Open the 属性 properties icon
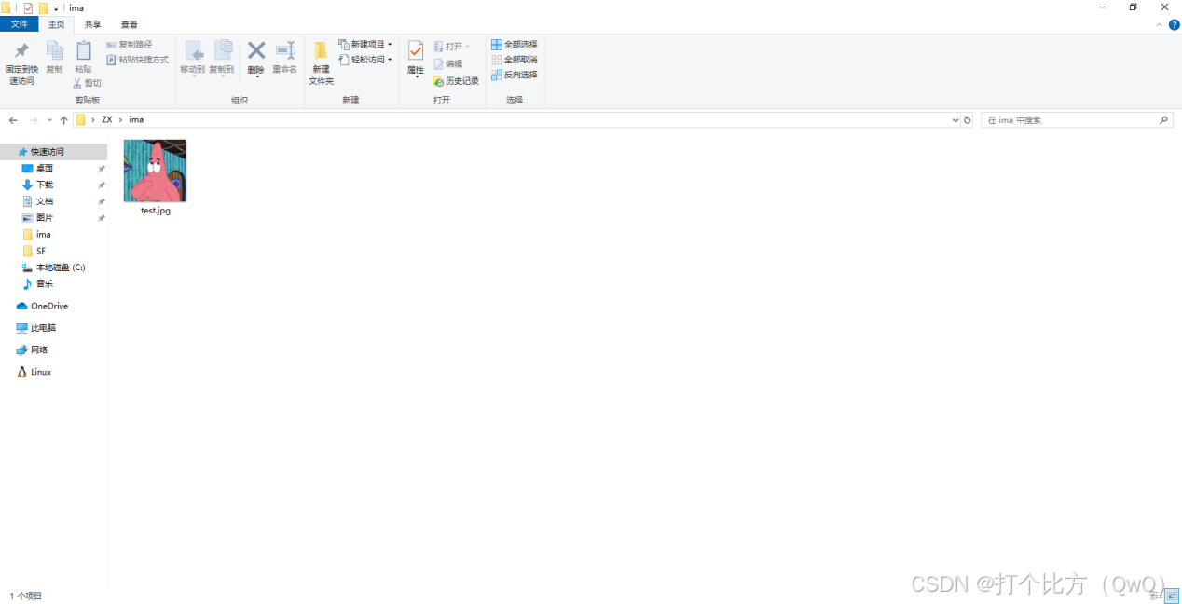The image size is (1182, 604). point(416,51)
